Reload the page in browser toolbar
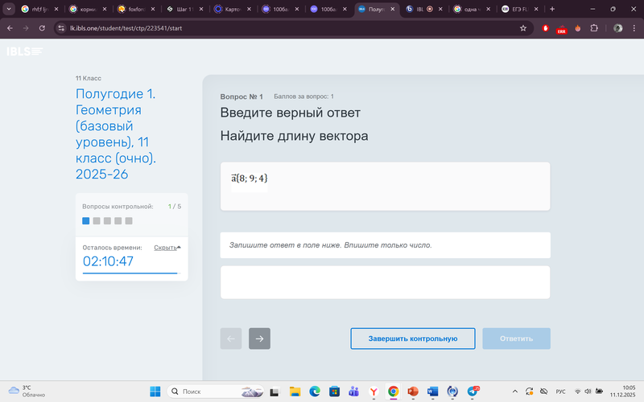 coord(41,27)
